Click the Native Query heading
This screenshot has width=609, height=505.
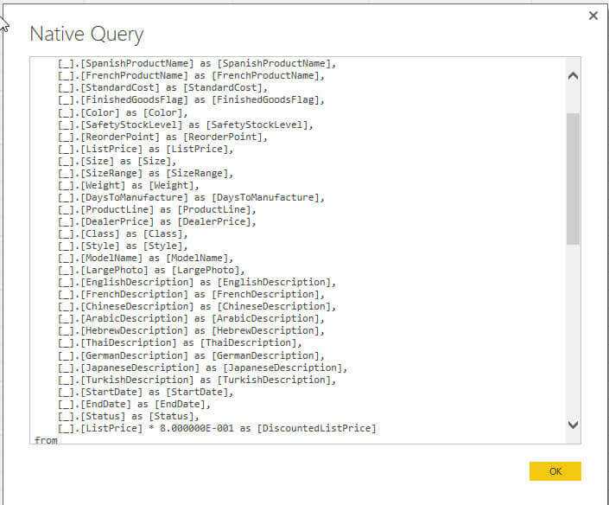[x=86, y=34]
